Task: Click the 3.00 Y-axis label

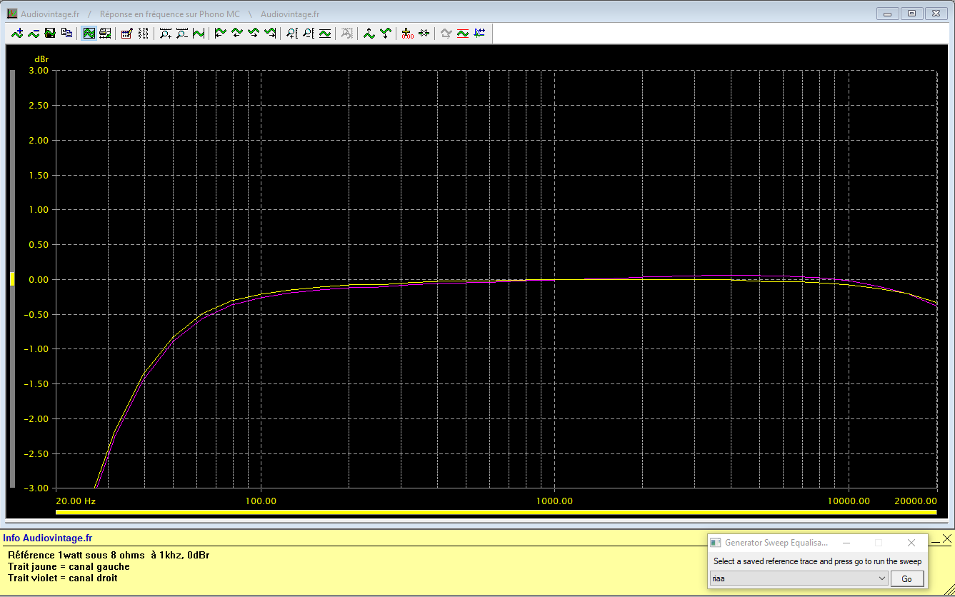Action: (39, 71)
